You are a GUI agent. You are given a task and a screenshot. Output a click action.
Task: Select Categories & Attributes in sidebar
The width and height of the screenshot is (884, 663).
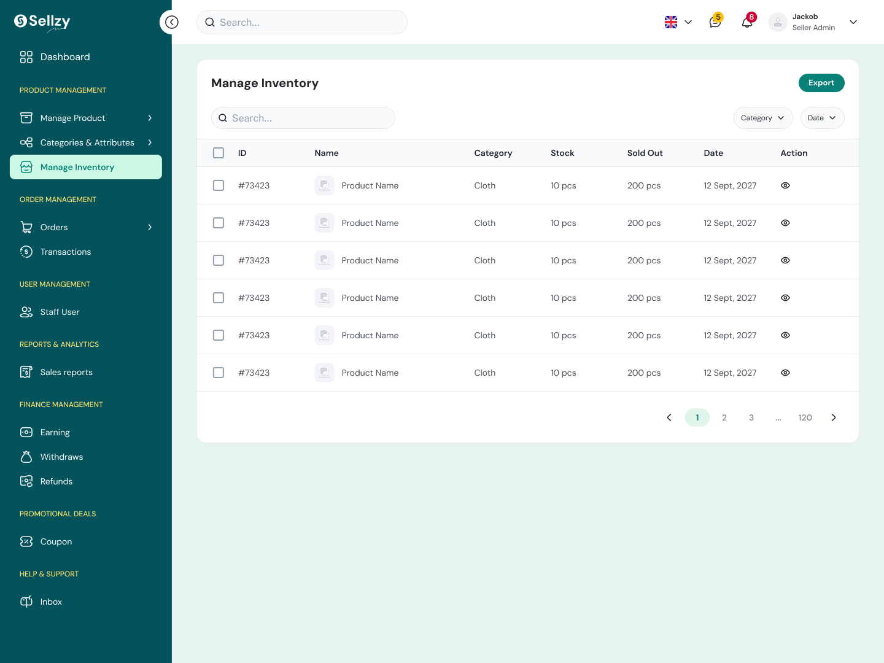pos(87,142)
